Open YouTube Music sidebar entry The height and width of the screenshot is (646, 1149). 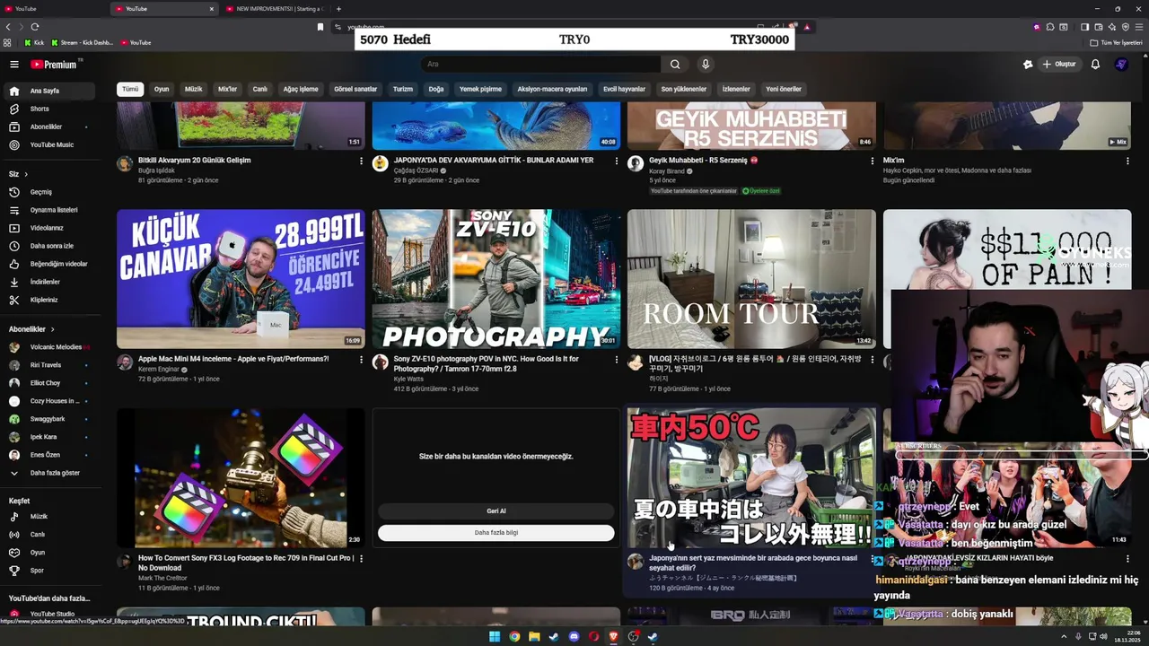(x=50, y=144)
